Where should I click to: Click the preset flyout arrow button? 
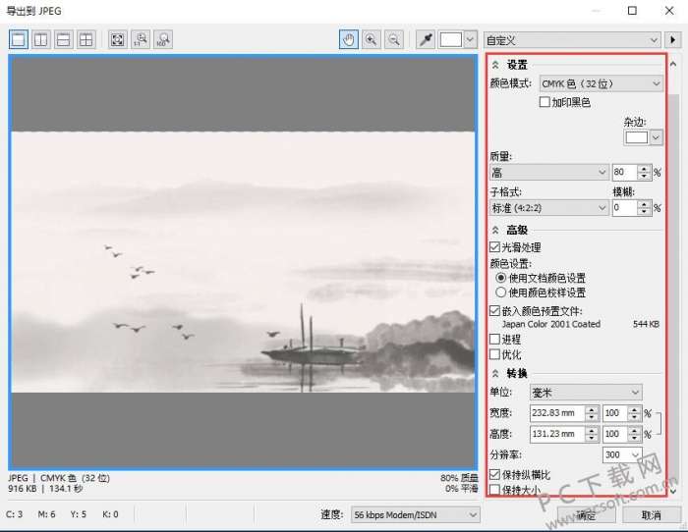pos(672,40)
